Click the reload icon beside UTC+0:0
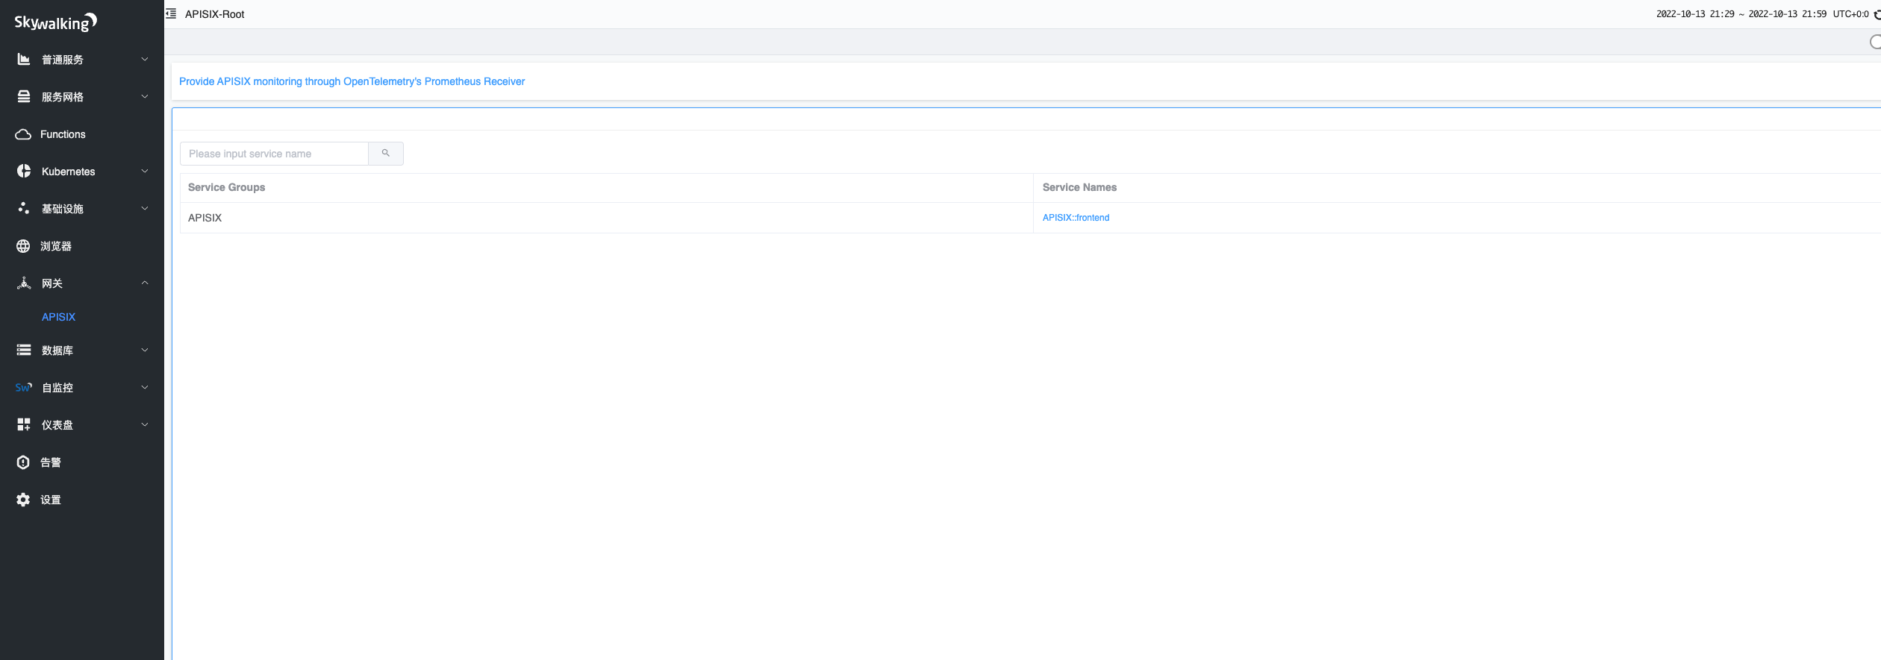1881x660 pixels. 1877,14
